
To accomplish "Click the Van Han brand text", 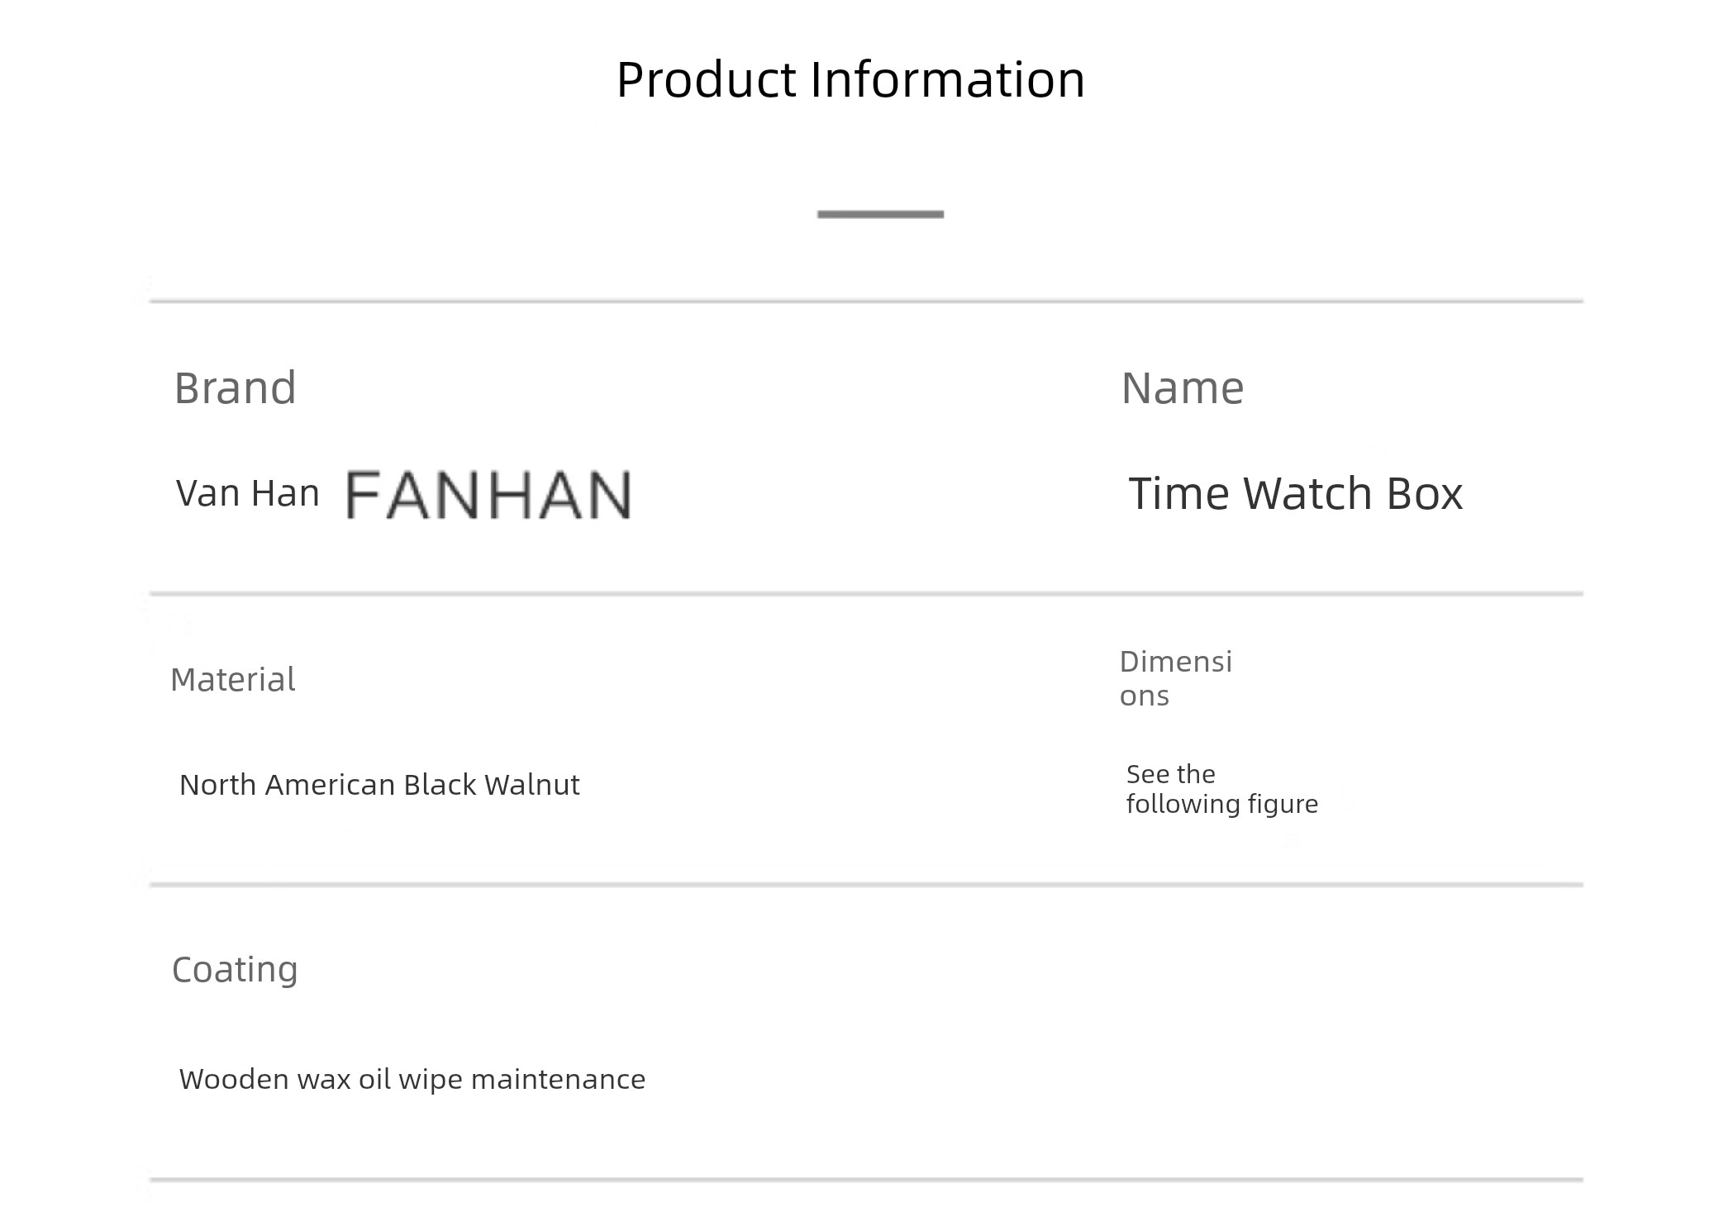I will click(248, 493).
